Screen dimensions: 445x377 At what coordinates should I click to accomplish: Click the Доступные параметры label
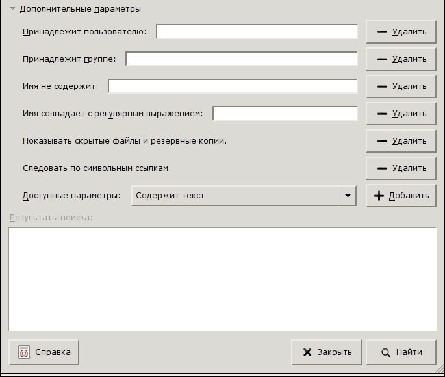(71, 196)
